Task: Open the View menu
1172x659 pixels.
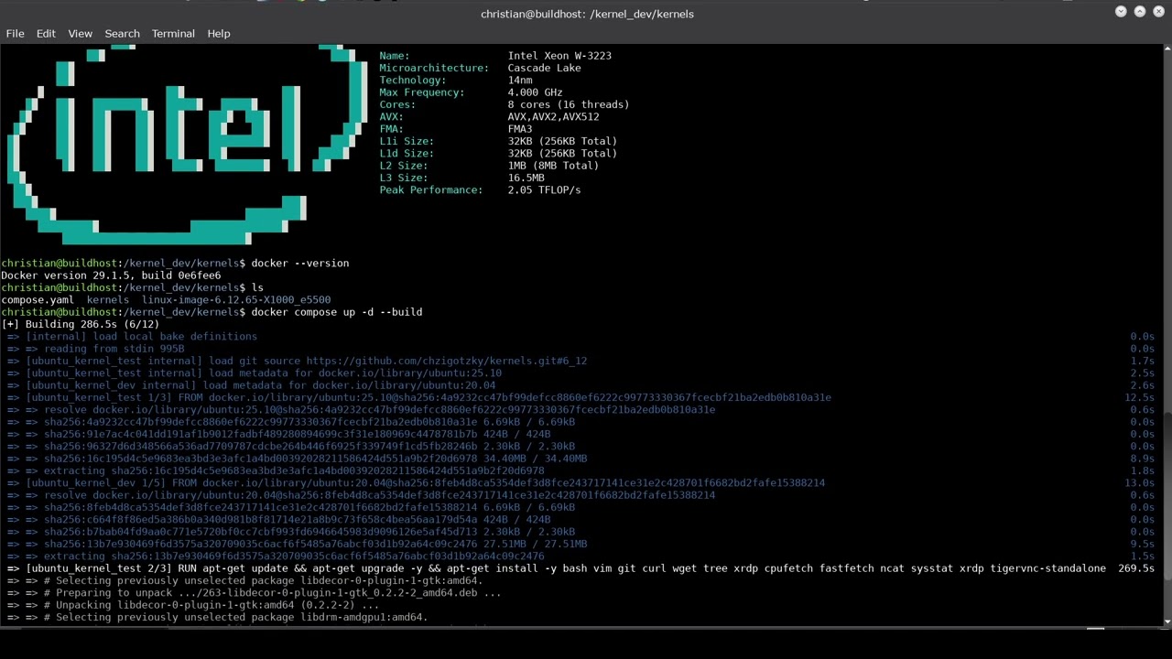Action: [x=80, y=33]
